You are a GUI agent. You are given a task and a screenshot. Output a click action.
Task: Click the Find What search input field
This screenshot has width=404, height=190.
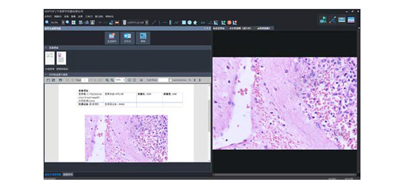[163, 80]
